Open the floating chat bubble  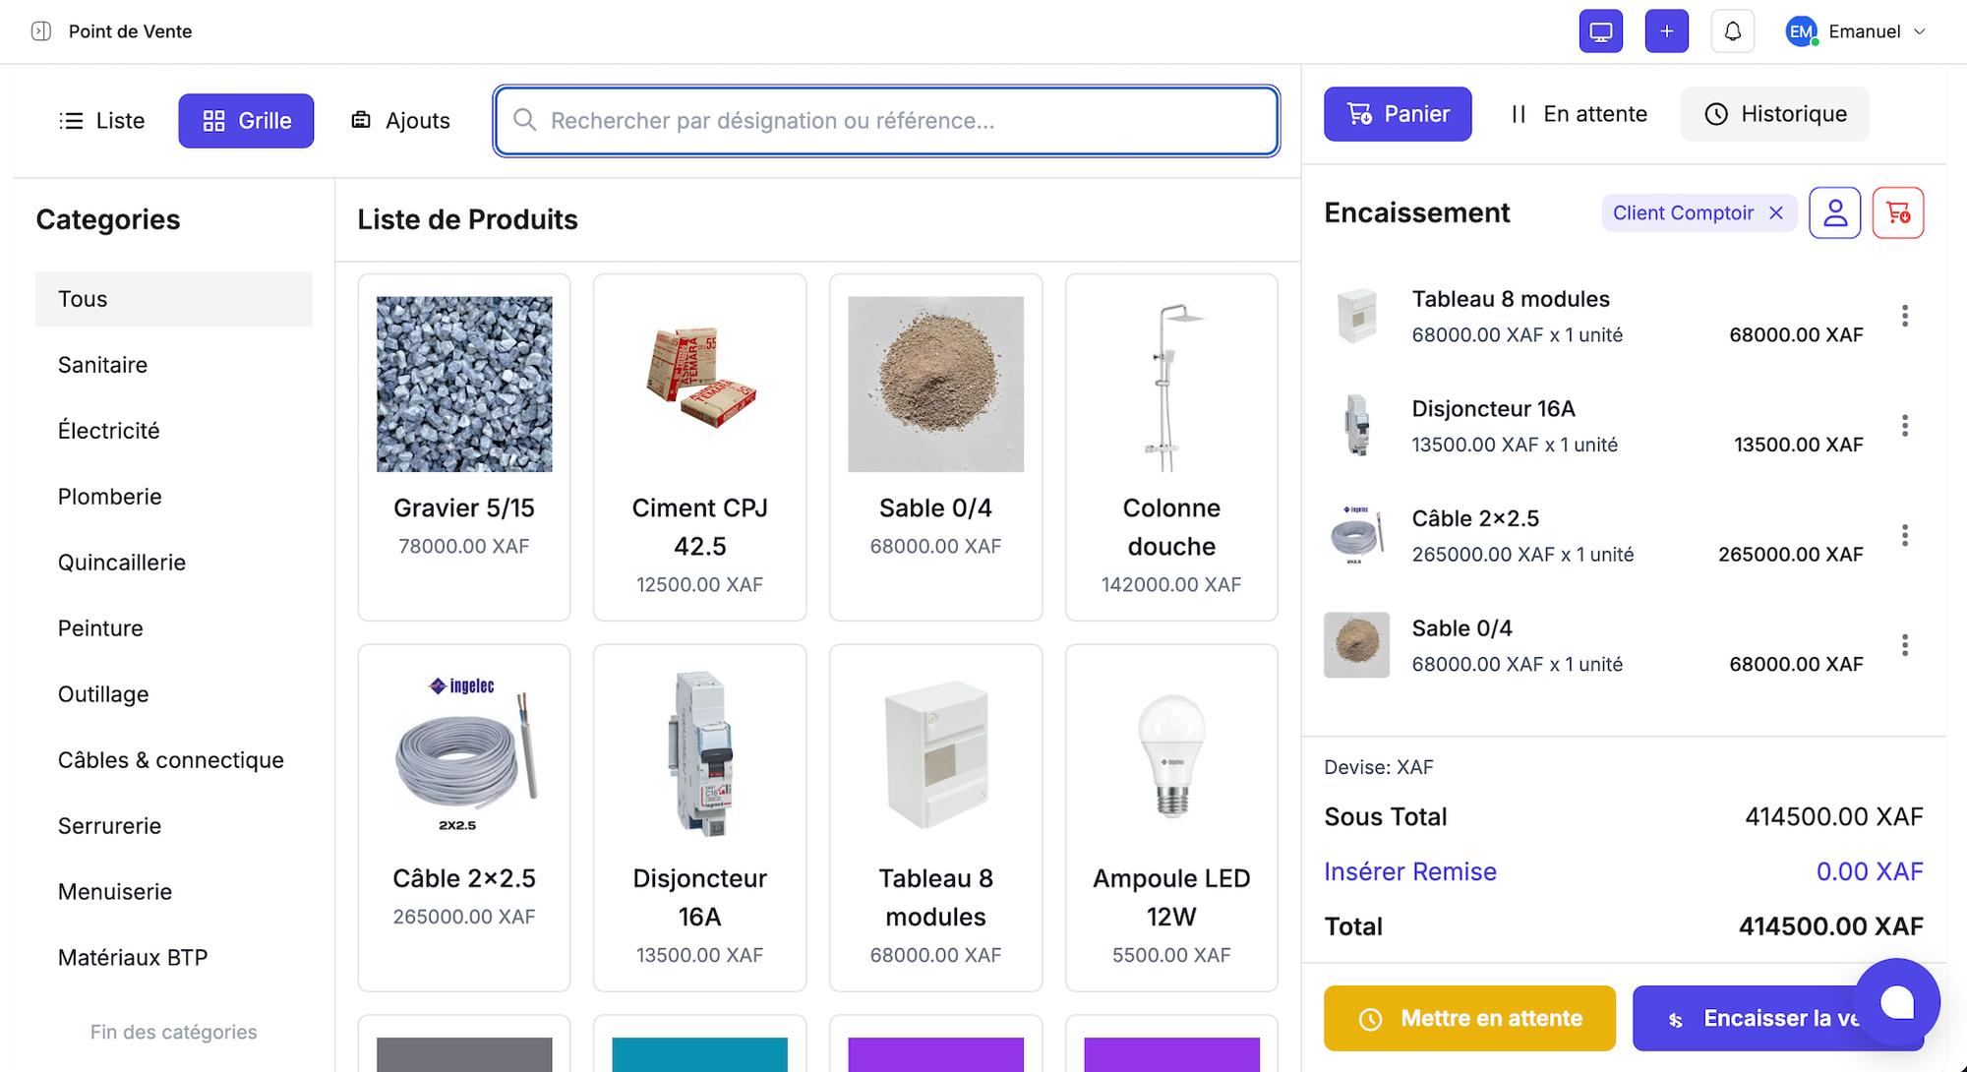pos(1896,1002)
